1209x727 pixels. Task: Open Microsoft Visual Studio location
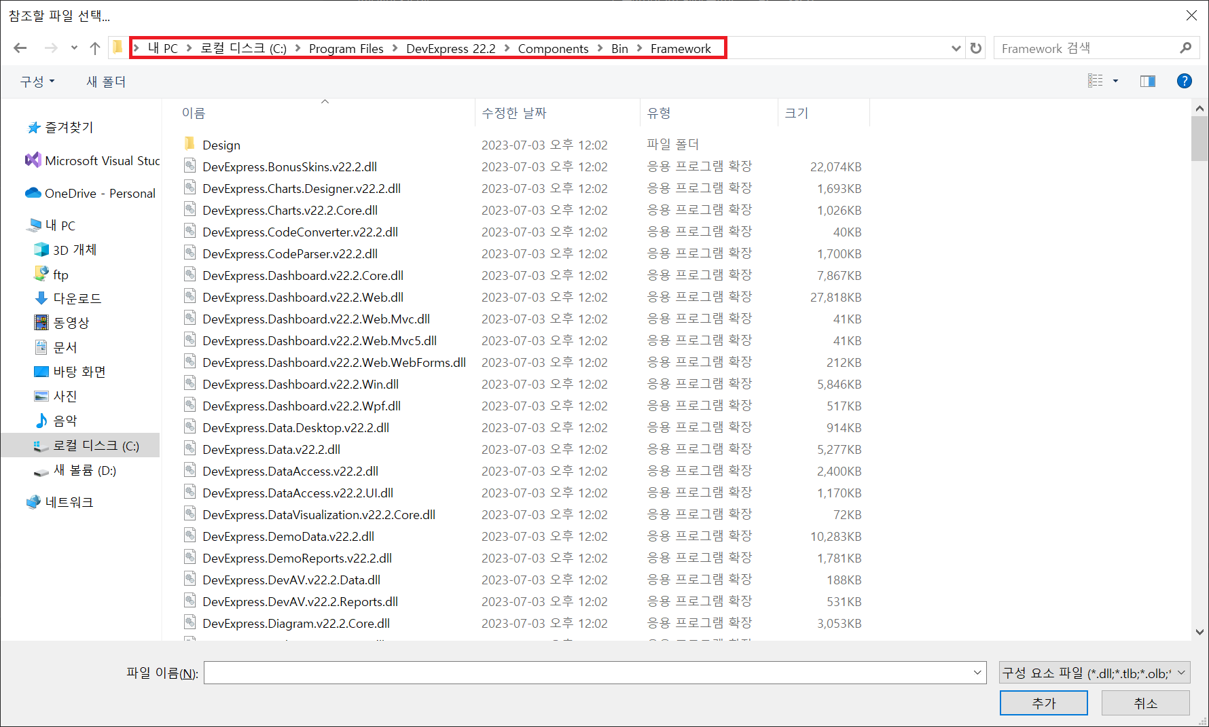92,160
